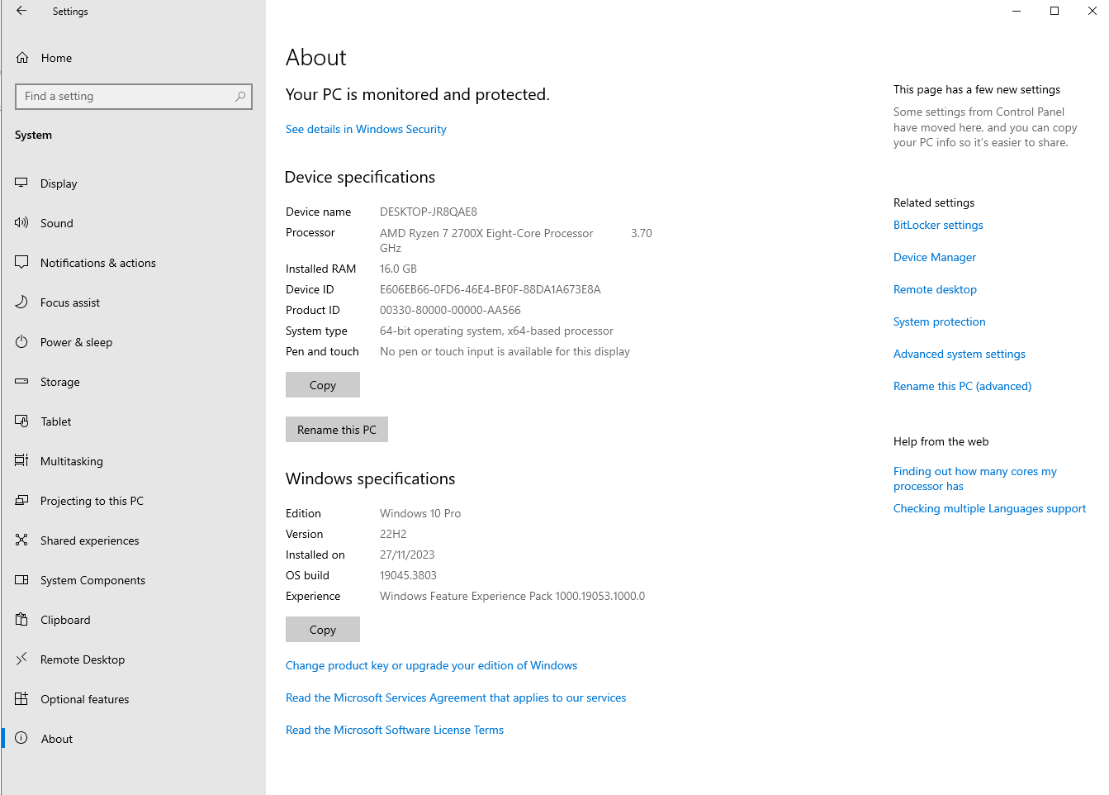Click the Sound speaker icon

(x=21, y=222)
